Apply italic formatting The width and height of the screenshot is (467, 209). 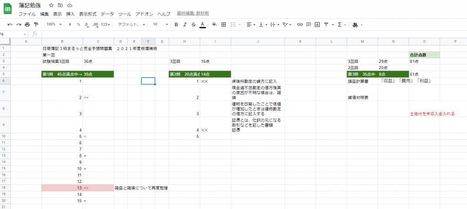[x=185, y=25]
